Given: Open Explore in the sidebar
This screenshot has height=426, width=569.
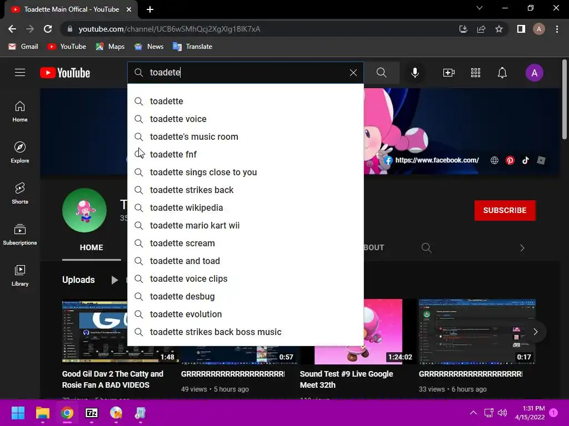Looking at the screenshot, I should [20, 153].
